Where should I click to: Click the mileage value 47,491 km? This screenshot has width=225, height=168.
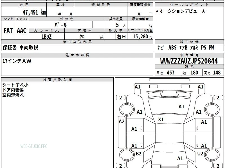point(34,12)
